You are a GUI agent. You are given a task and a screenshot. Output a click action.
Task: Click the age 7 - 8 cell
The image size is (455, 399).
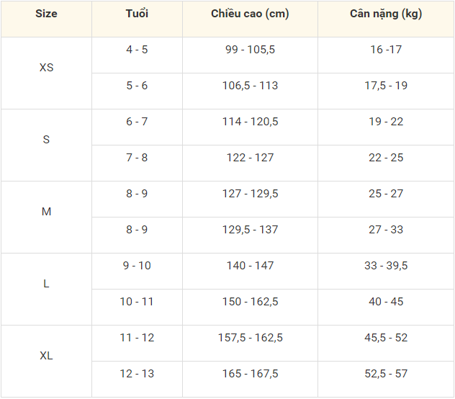[x=137, y=158]
